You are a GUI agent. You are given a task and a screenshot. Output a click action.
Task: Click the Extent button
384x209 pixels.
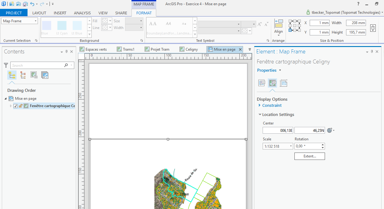tap(309, 156)
